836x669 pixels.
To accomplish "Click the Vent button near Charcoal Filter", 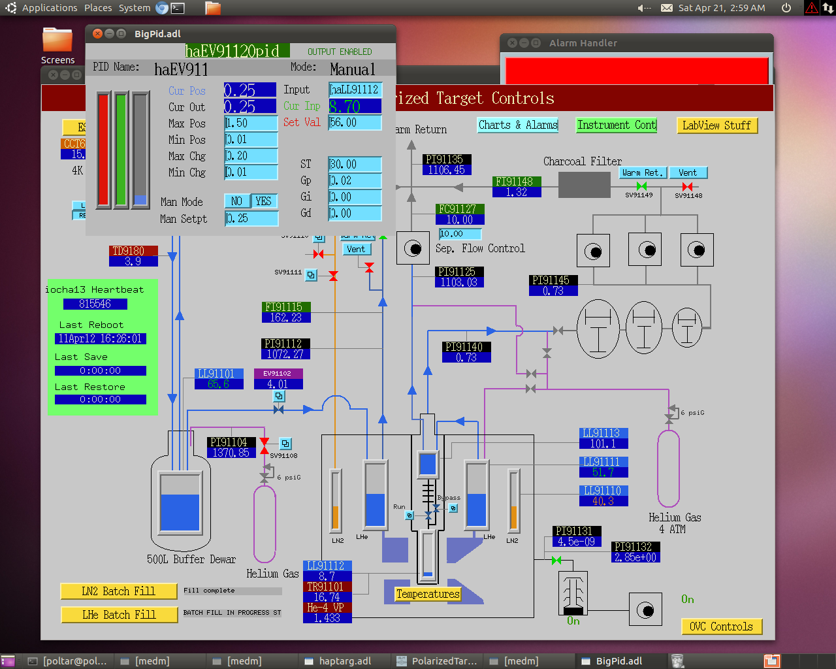I will pos(688,172).
